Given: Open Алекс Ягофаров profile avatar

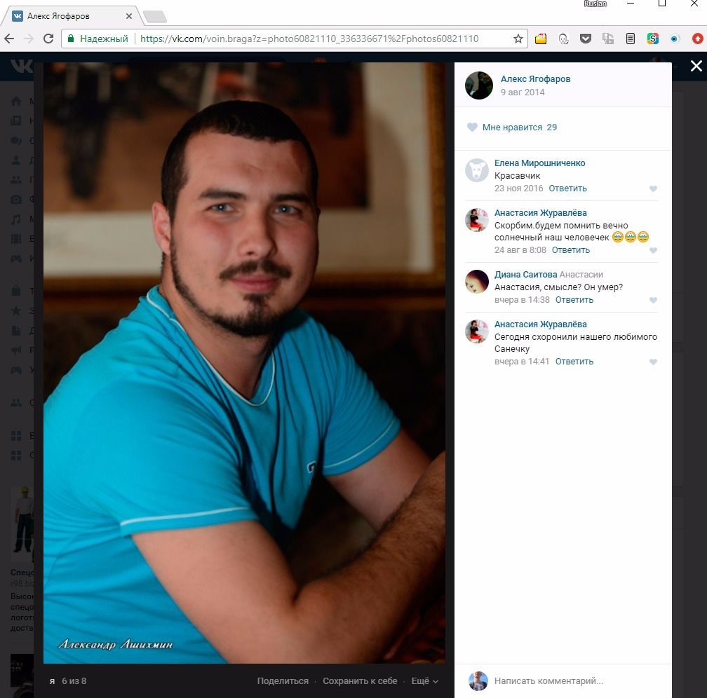Looking at the screenshot, I should tap(479, 85).
